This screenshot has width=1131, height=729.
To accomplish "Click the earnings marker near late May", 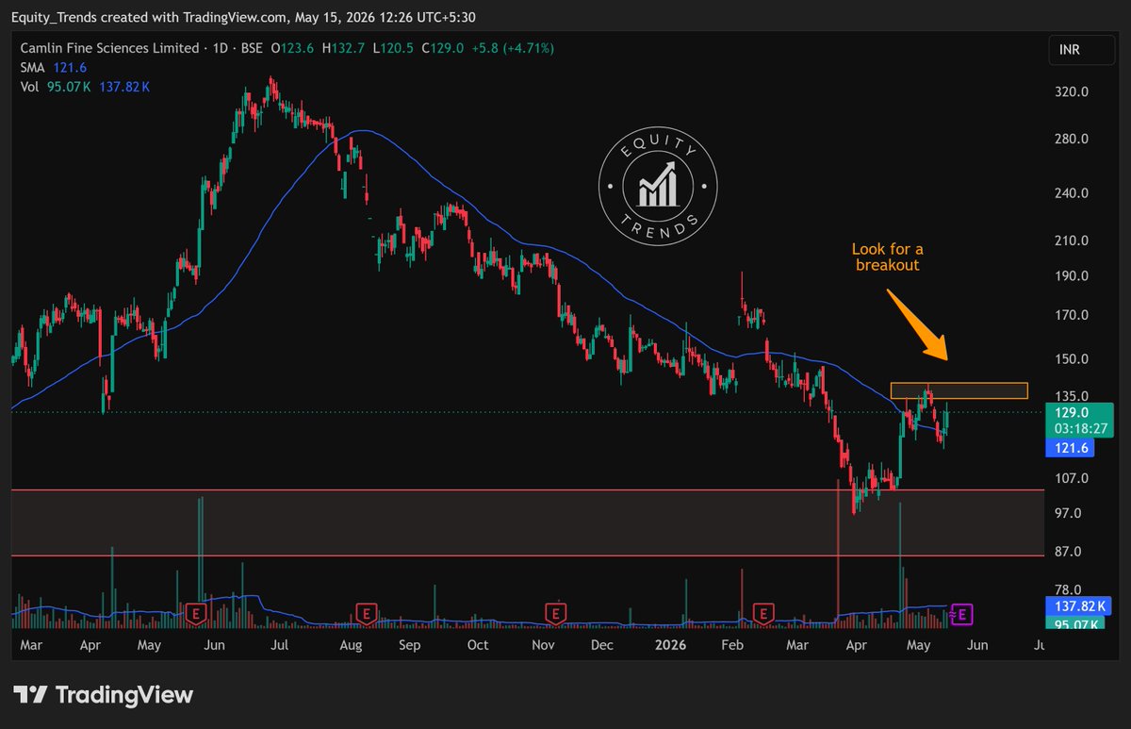I will tap(196, 614).
